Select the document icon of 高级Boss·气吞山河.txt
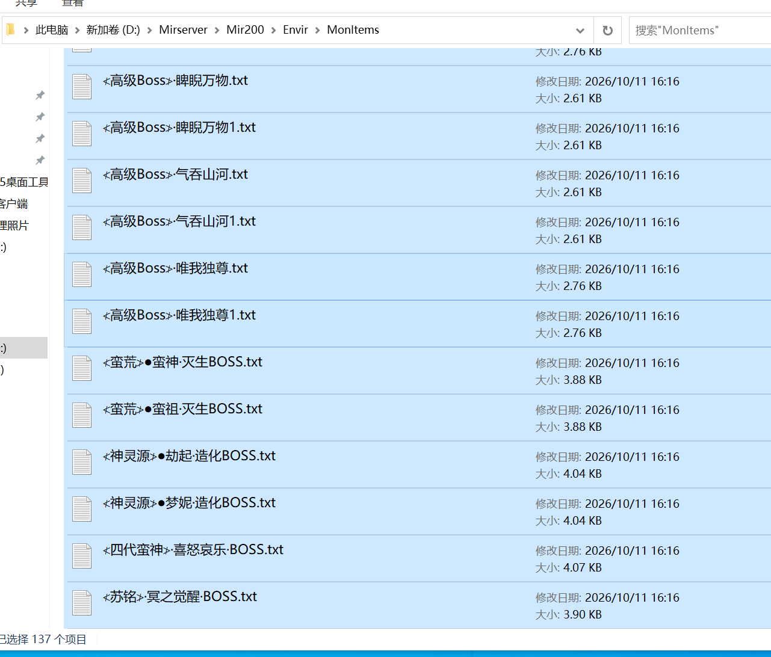The image size is (771, 657). click(x=82, y=180)
